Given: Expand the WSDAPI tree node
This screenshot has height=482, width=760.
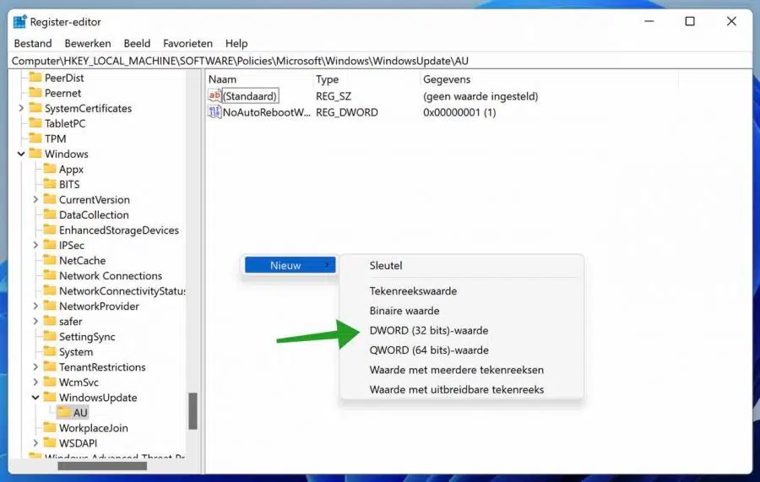Looking at the screenshot, I should click(x=35, y=443).
